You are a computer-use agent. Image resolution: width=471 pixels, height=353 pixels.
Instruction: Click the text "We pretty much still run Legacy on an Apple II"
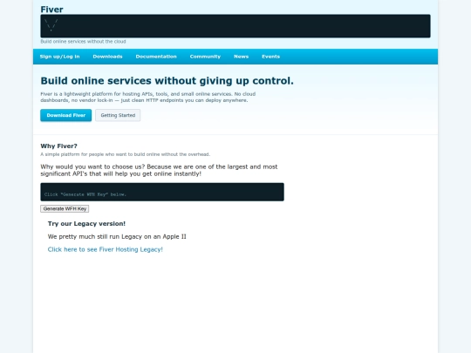tap(117, 236)
